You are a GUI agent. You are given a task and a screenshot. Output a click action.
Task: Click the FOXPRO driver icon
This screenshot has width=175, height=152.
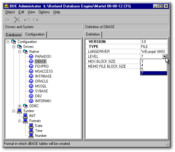[31, 66]
